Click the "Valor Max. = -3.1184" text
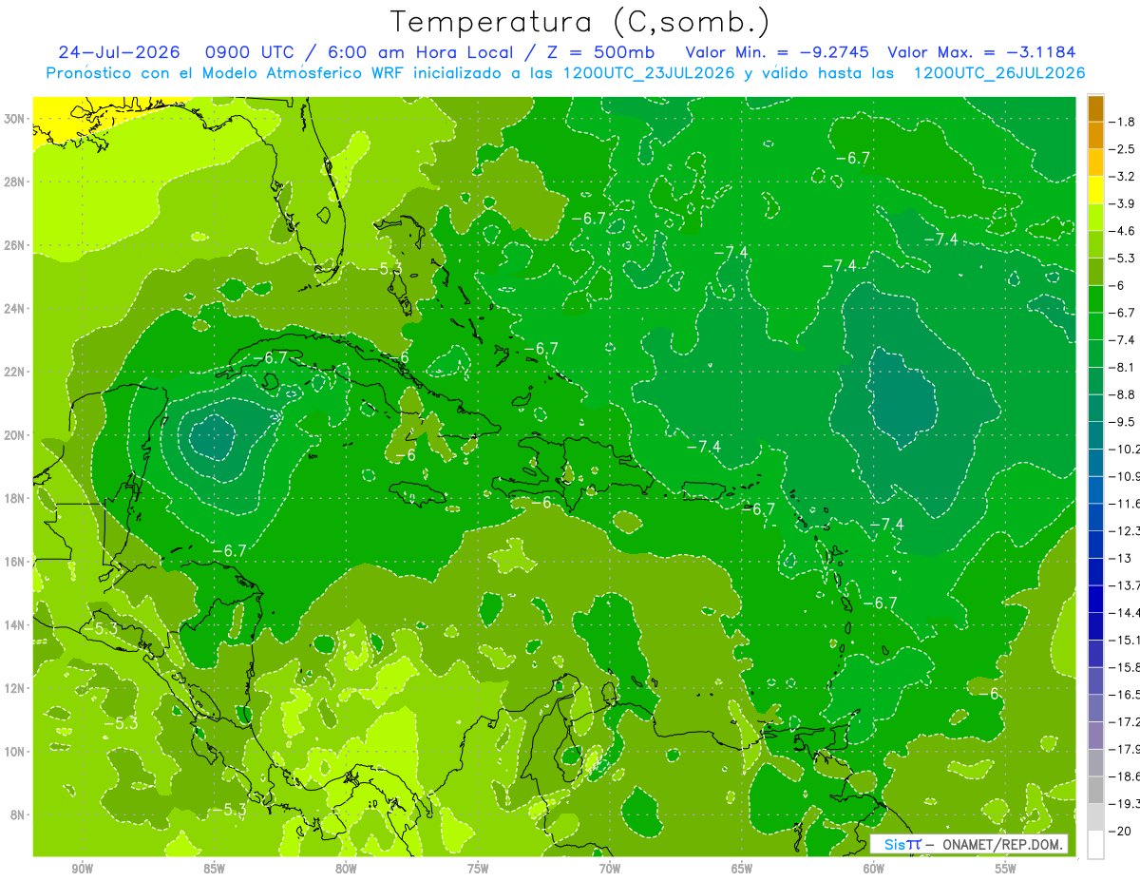 [x=981, y=52]
